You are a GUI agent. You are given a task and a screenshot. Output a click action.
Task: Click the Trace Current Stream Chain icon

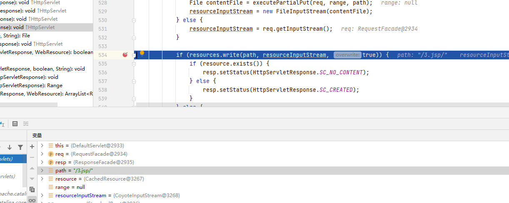26,124
